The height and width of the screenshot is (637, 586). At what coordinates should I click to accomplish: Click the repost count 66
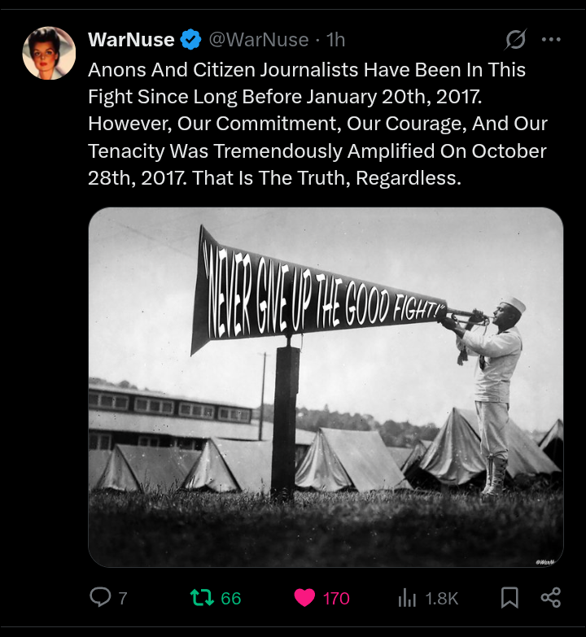pos(231,599)
